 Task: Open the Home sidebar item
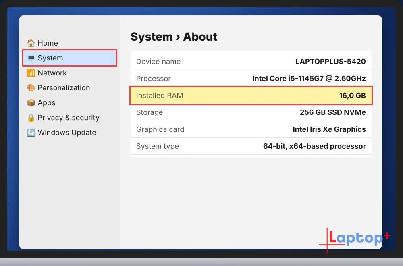[x=70, y=43]
